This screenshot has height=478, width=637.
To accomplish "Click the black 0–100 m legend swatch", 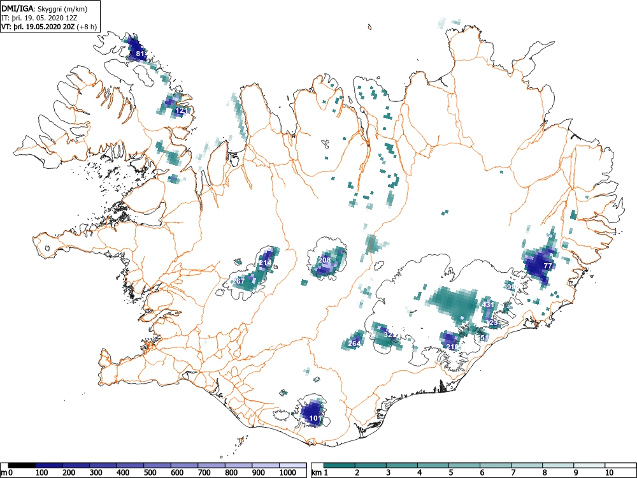I will click(x=22, y=465).
